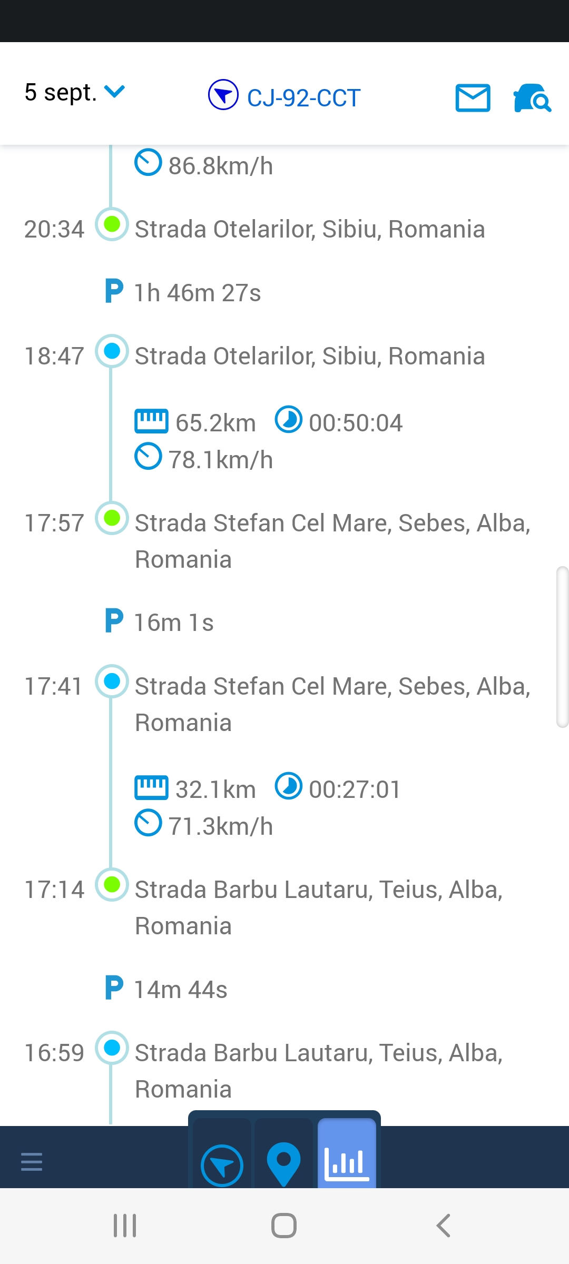
Task: Tap the 20:34 green stop marker
Action: (x=112, y=224)
